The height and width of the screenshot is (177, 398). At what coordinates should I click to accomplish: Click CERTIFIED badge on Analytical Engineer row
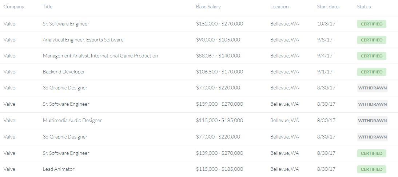pos(371,40)
